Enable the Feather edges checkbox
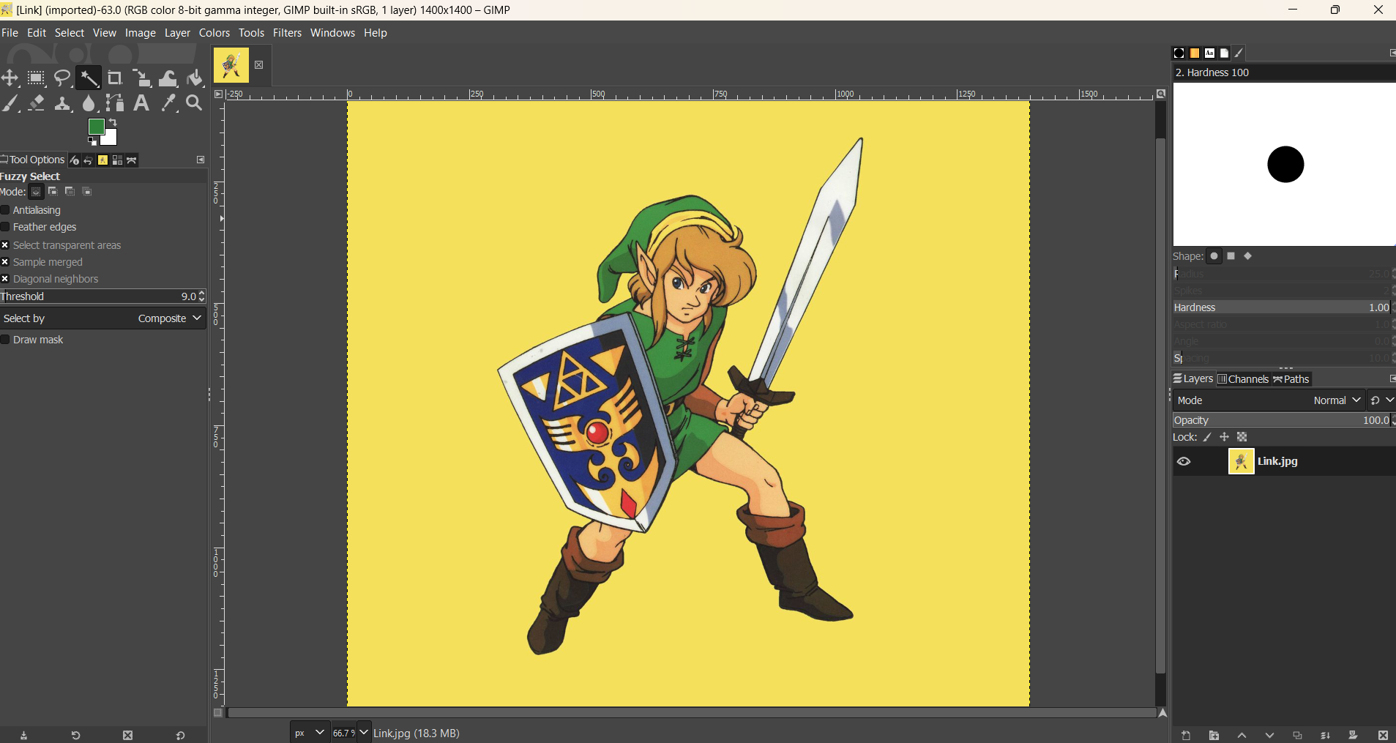Image resolution: width=1396 pixels, height=743 pixels. coord(5,227)
